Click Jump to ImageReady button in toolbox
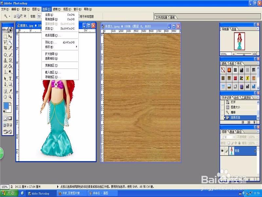Viewport: 262px width, 197px height. (x=8, y=132)
